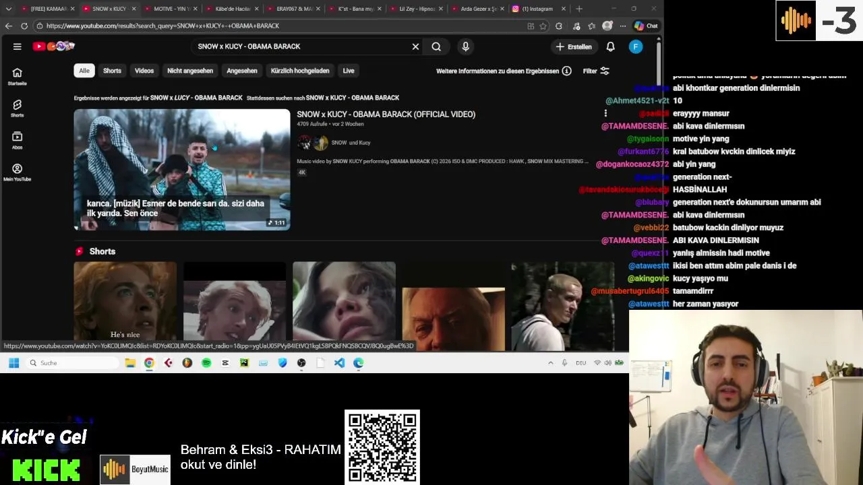This screenshot has width=863, height=485.
Task: Select the Shorts filter chip
Action: 112,71
